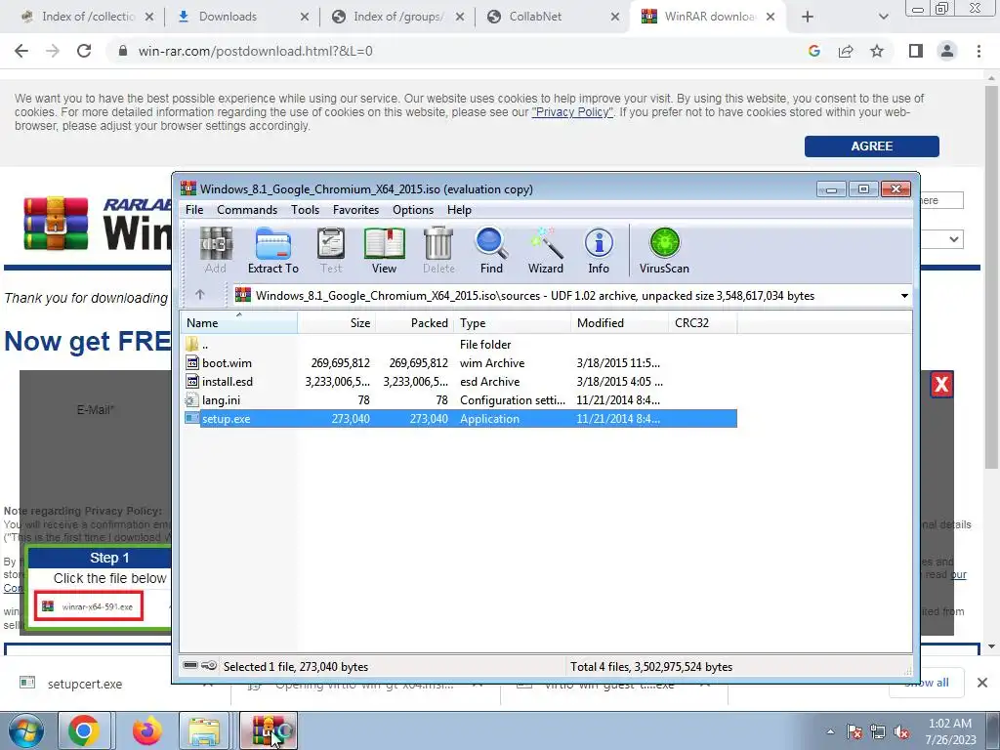Viewport: 1000px width, 750px height.
Task: Click the web page vertical scrollbar thumb
Action: [990, 277]
